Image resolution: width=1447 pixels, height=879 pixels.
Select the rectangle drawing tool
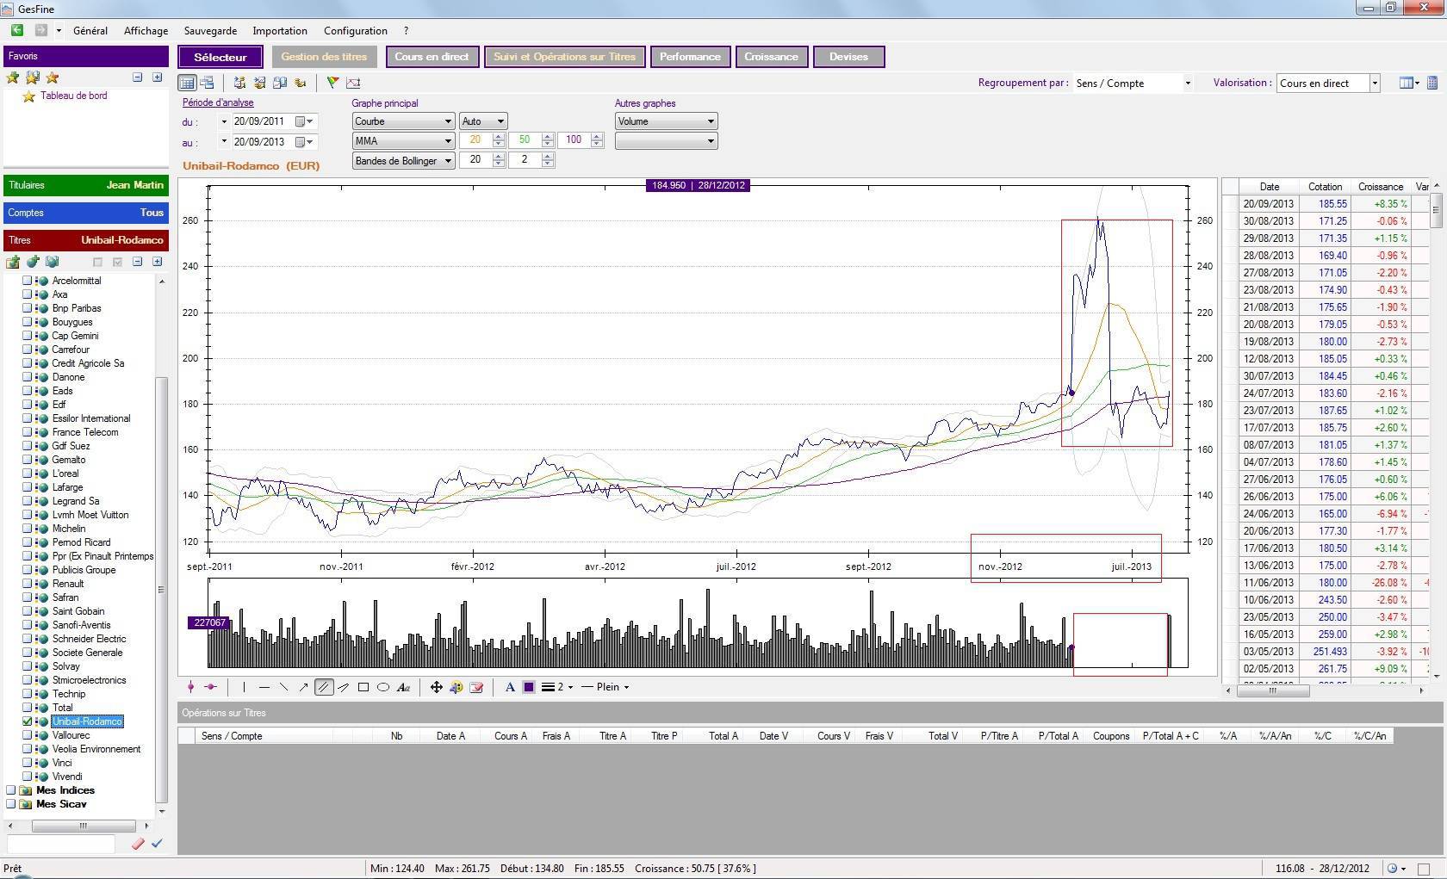pyautogui.click(x=363, y=687)
